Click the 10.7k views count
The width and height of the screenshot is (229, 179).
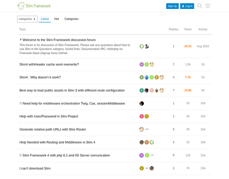point(187,46)
